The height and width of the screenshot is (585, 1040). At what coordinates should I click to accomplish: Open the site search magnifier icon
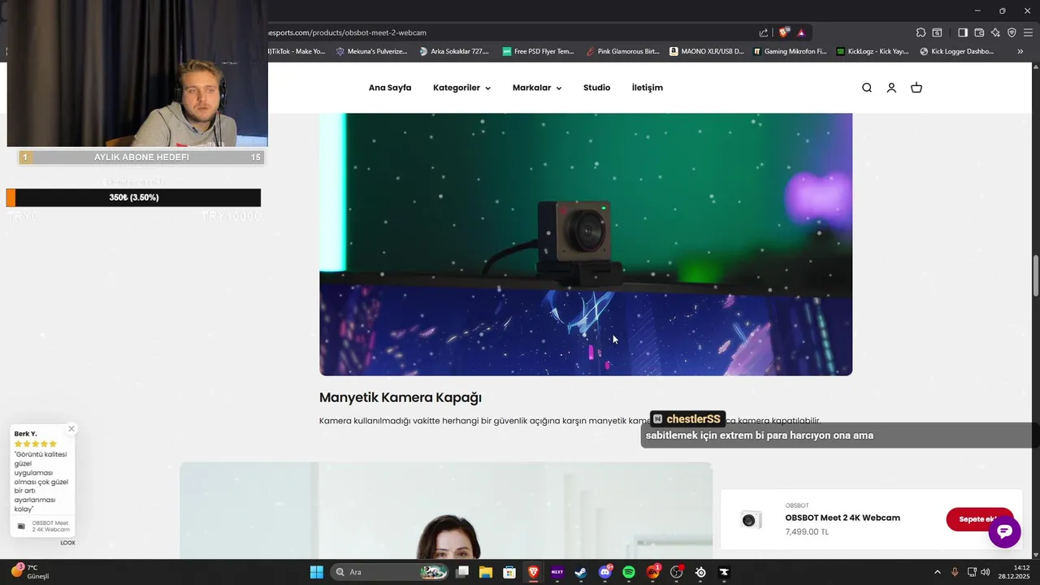[867, 88]
